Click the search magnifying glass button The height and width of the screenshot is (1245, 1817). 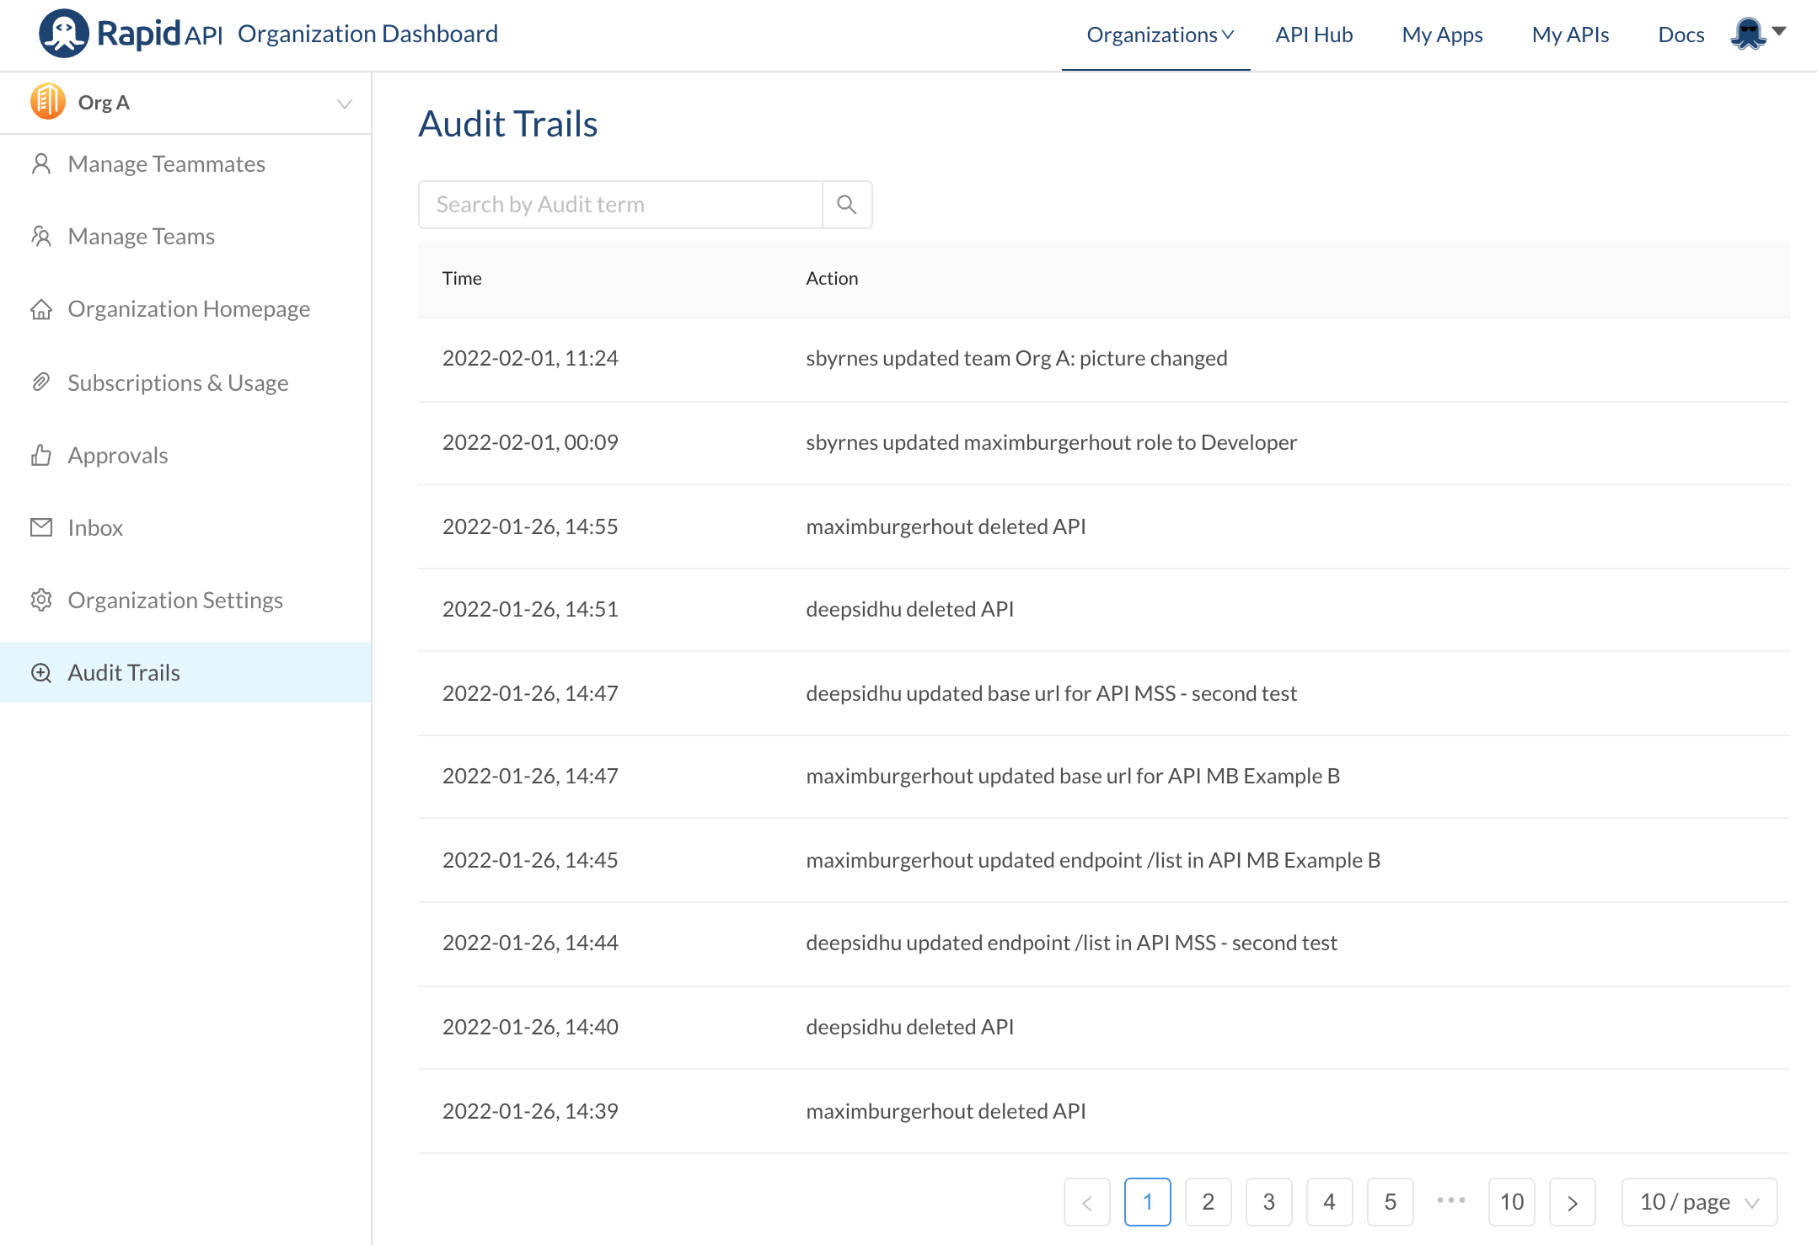[847, 204]
